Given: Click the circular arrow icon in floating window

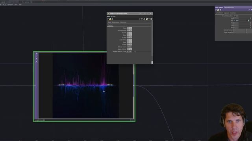Looking at the screenshot, I should (x=144, y=19).
